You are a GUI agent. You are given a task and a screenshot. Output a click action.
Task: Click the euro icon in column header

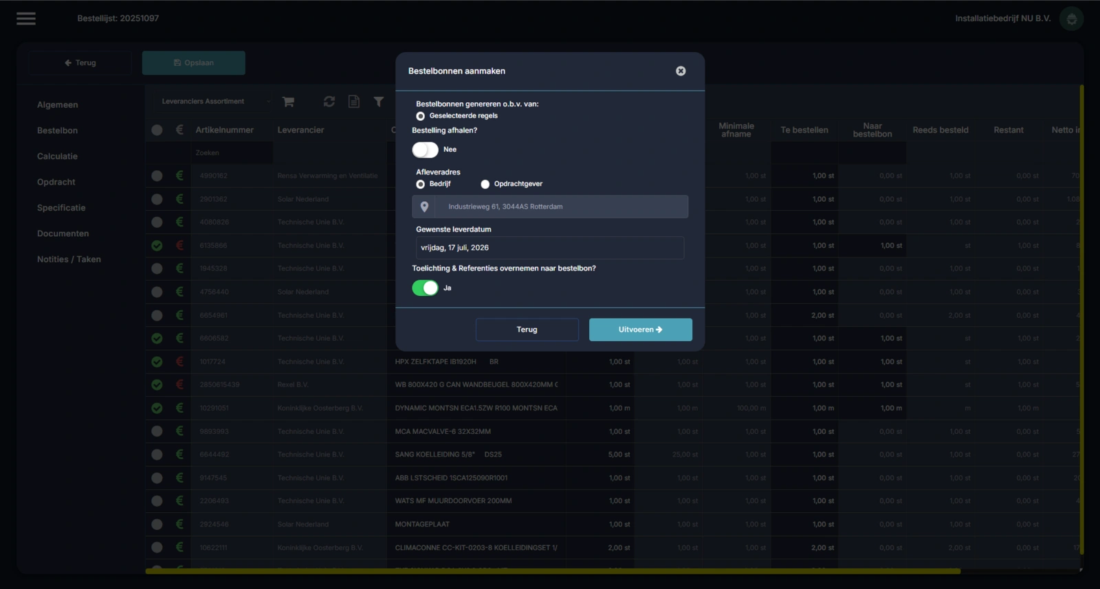click(x=179, y=130)
